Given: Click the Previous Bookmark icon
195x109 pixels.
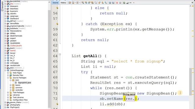Looking at the screenshot, I should [99, 3].
